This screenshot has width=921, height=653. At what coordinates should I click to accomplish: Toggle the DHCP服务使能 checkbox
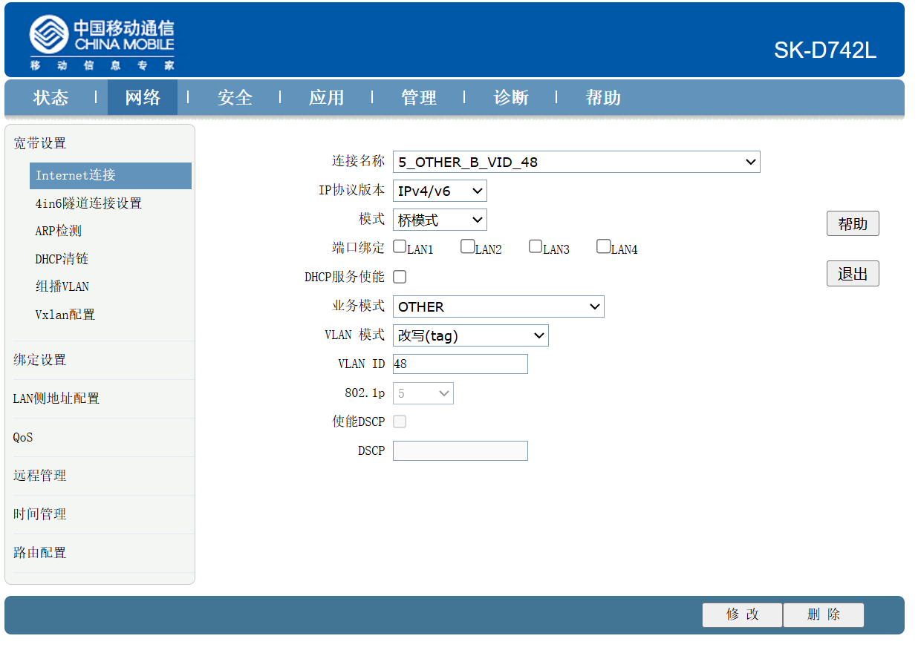[400, 277]
